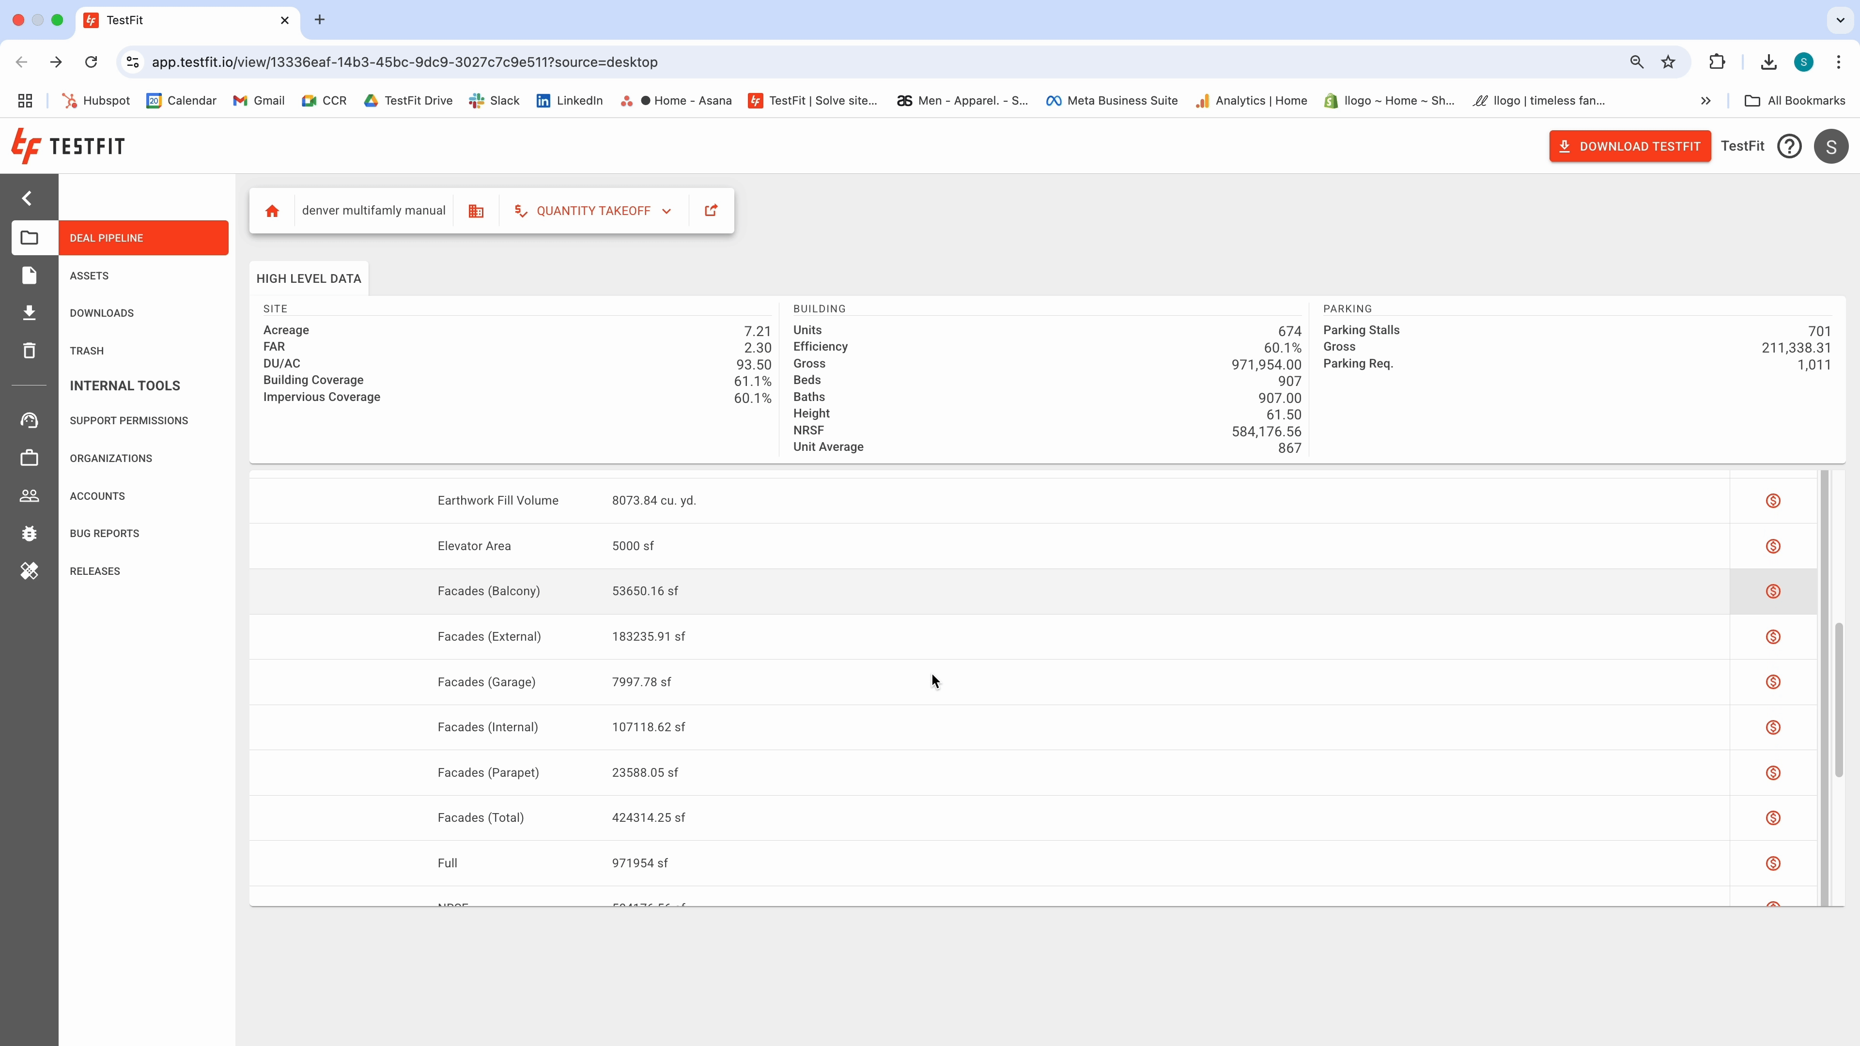Select the building icon next to denver multifamly manual
The width and height of the screenshot is (1860, 1046).
pyautogui.click(x=475, y=210)
